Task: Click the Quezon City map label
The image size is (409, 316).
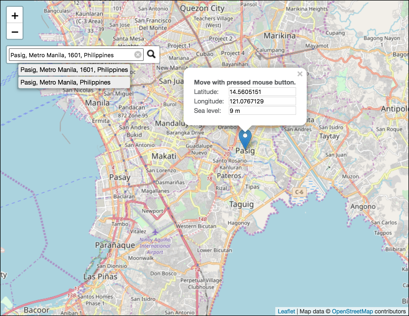Action: 202,8
